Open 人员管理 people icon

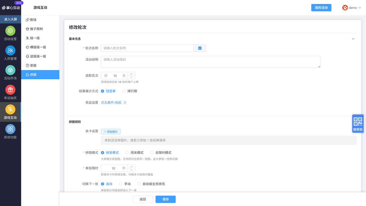pos(10,50)
